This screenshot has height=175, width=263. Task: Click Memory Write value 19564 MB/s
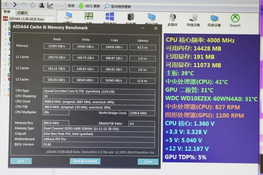pos(86,47)
